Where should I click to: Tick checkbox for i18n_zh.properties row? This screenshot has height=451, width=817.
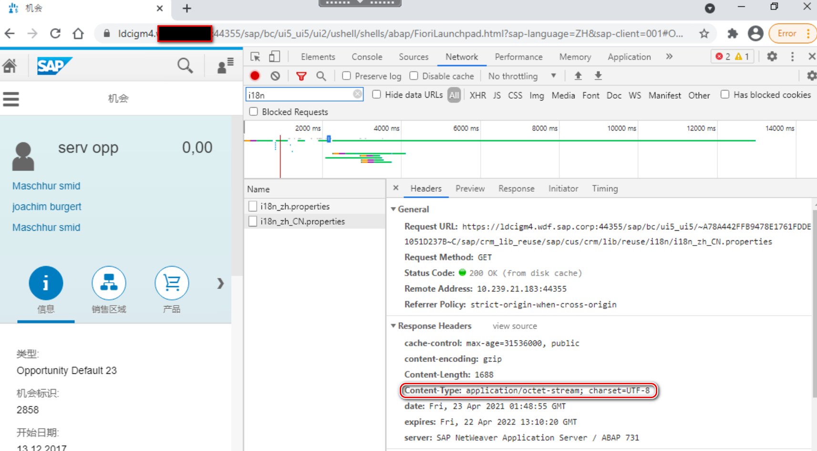[x=253, y=206]
